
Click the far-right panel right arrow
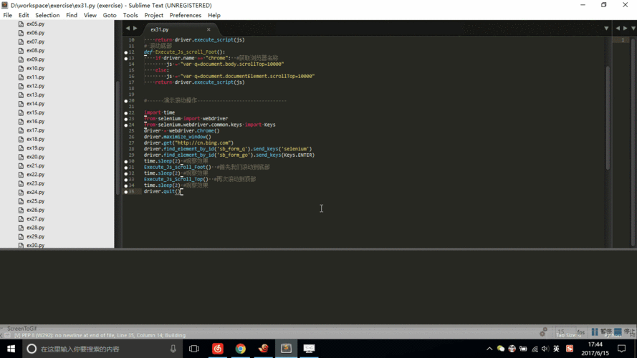coord(626,29)
